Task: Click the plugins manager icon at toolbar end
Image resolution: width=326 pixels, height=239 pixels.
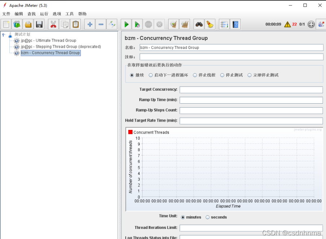Action: coord(321,24)
